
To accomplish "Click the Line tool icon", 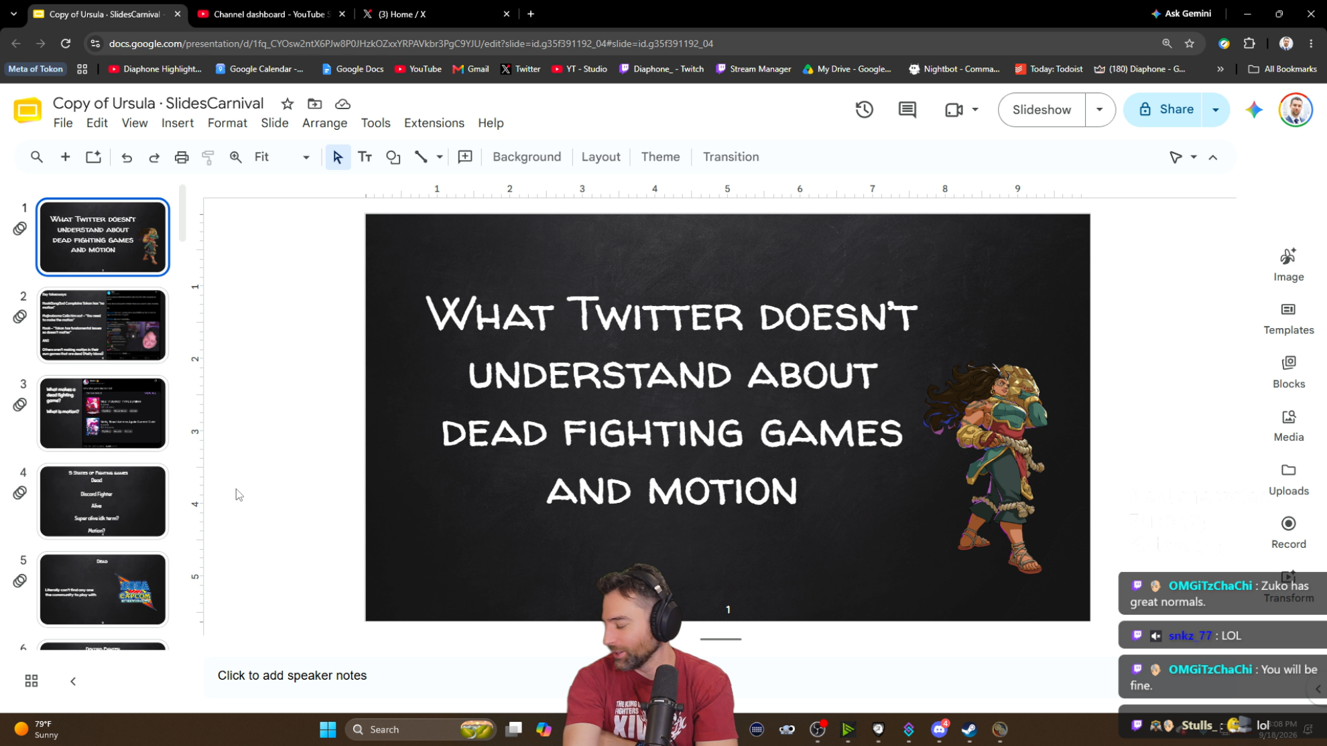I will [x=421, y=157].
